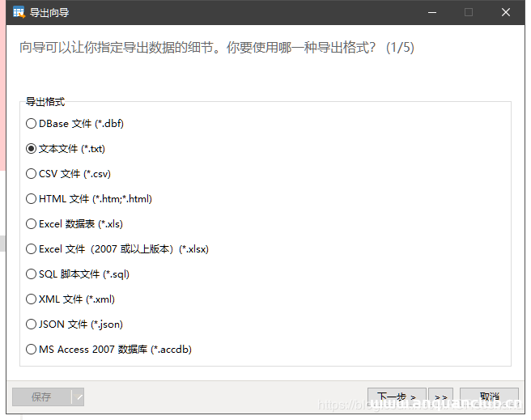Close the 导出向导 window

506,12
